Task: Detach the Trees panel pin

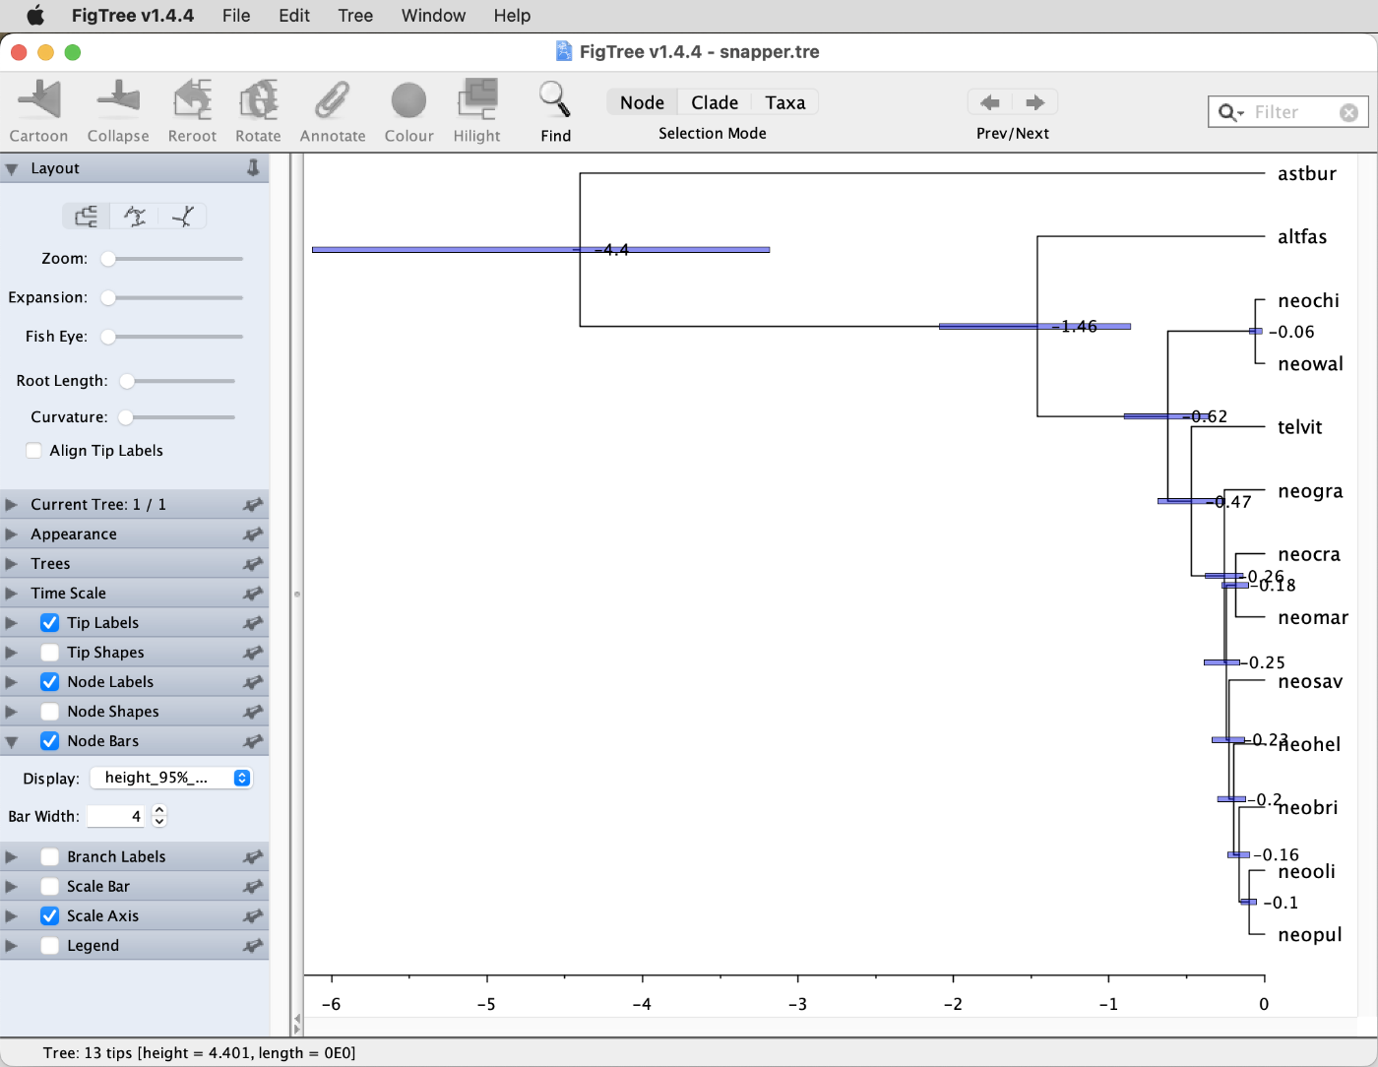Action: (253, 564)
